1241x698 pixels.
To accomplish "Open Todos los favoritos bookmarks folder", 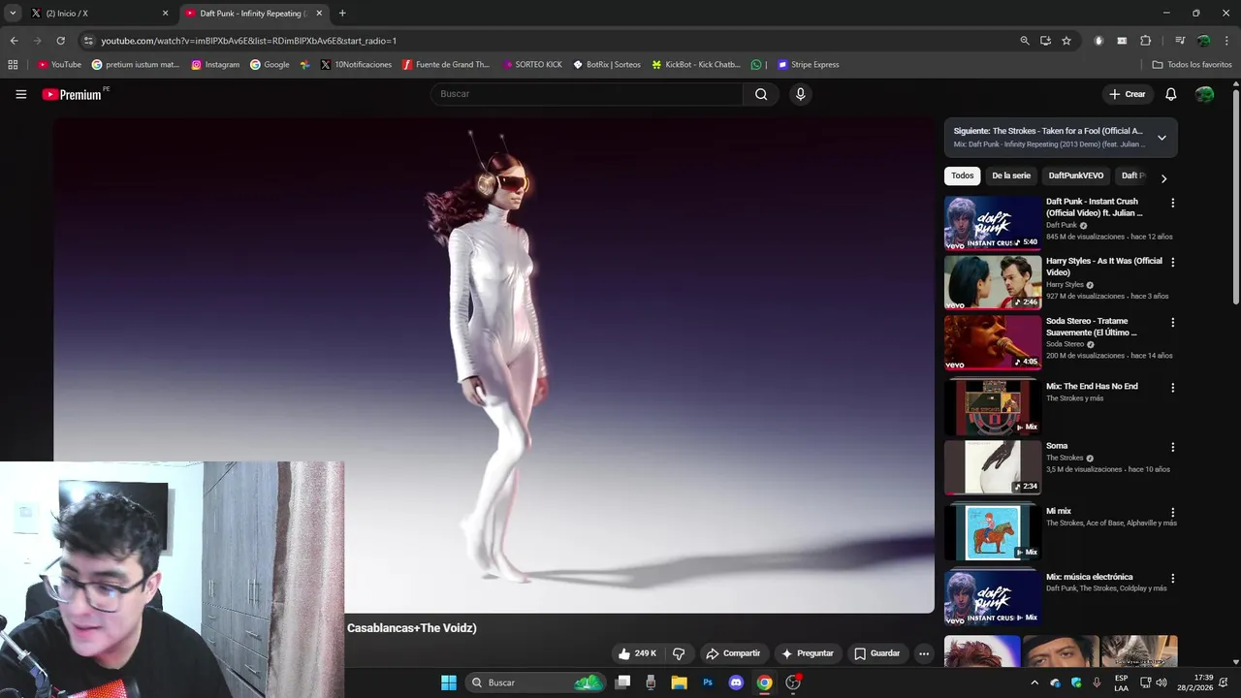I will 1192,65.
